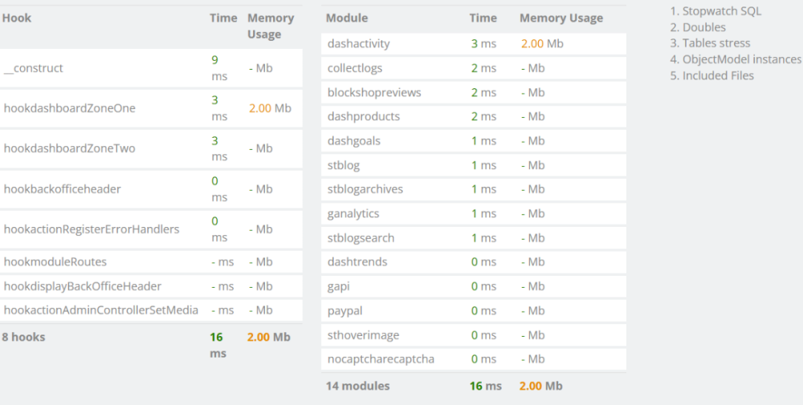Click the dashactivity module name
Viewport: 803px width, 405px height.
point(358,44)
